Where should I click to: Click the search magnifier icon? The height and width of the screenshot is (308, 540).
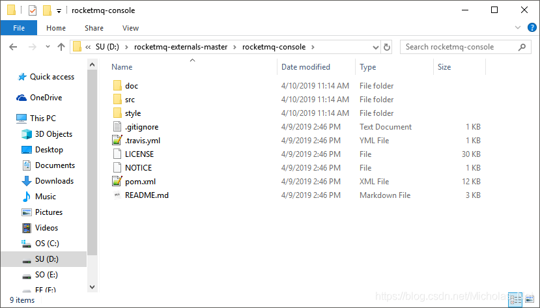[x=522, y=47]
